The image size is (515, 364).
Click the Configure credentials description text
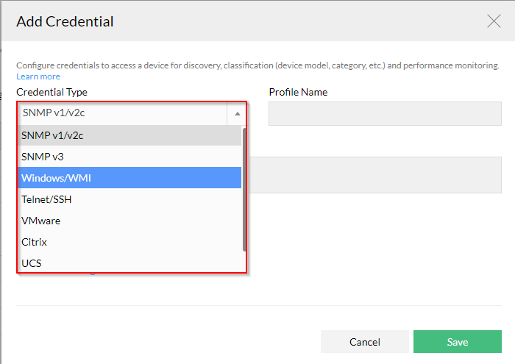pyautogui.click(x=257, y=65)
